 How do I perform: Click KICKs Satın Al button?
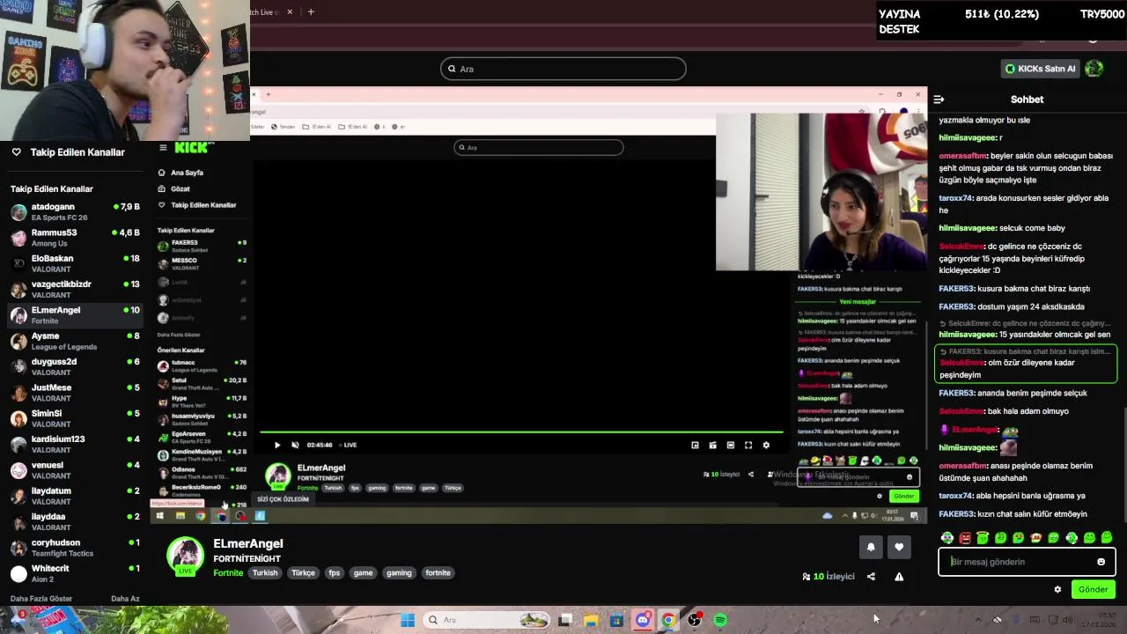tap(1040, 69)
